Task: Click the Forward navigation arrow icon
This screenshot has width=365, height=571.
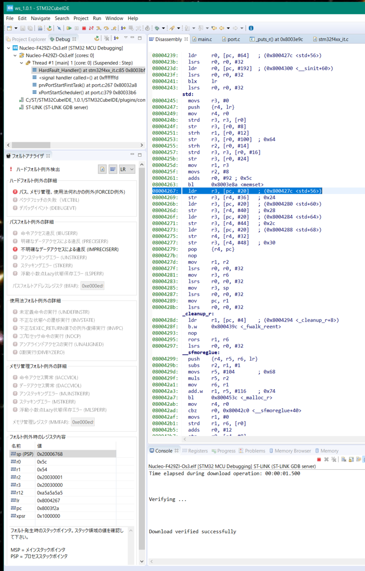Action: tap(235, 29)
